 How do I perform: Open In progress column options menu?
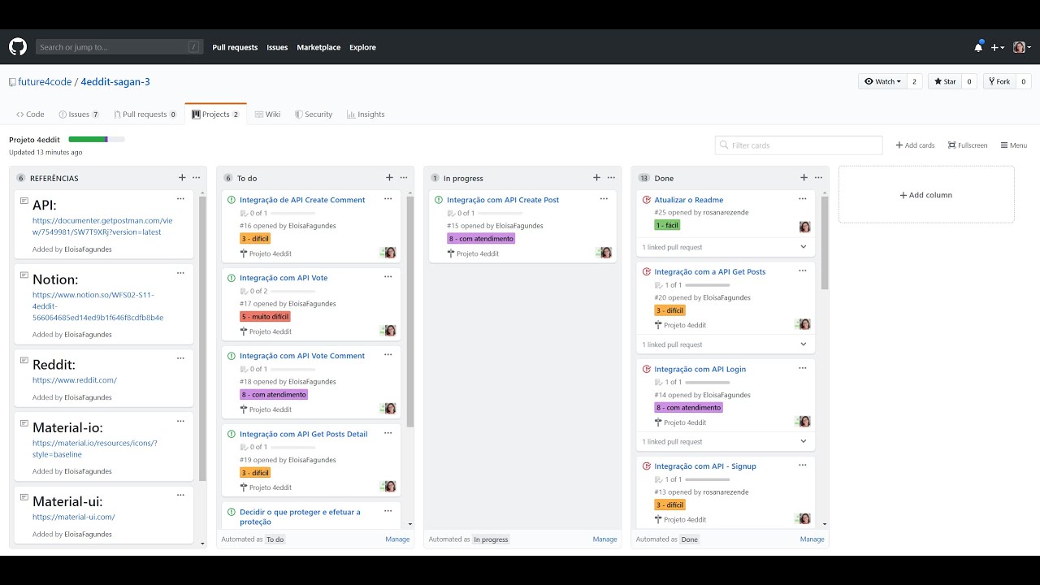(x=611, y=178)
